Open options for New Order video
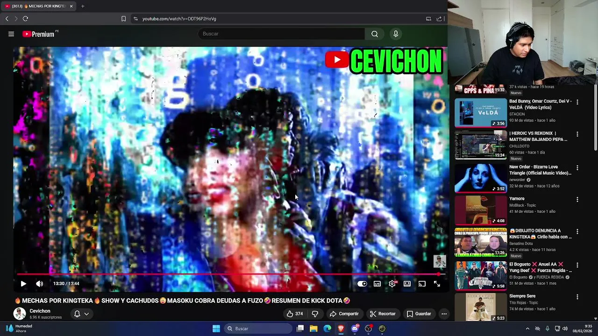Image resolution: width=598 pixels, height=336 pixels. [x=577, y=168]
